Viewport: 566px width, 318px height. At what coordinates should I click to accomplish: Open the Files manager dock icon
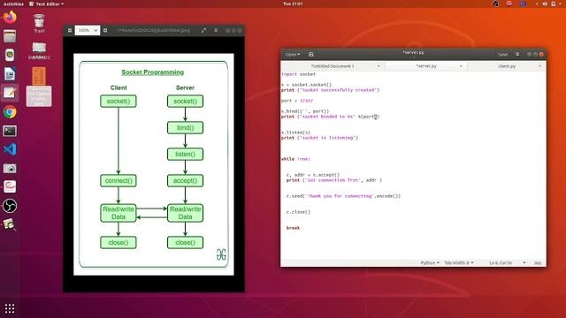point(10,36)
